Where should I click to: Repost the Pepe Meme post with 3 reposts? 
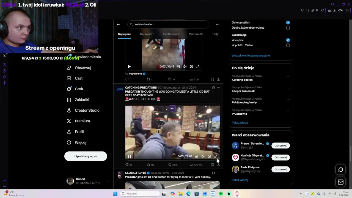(x=149, y=79)
